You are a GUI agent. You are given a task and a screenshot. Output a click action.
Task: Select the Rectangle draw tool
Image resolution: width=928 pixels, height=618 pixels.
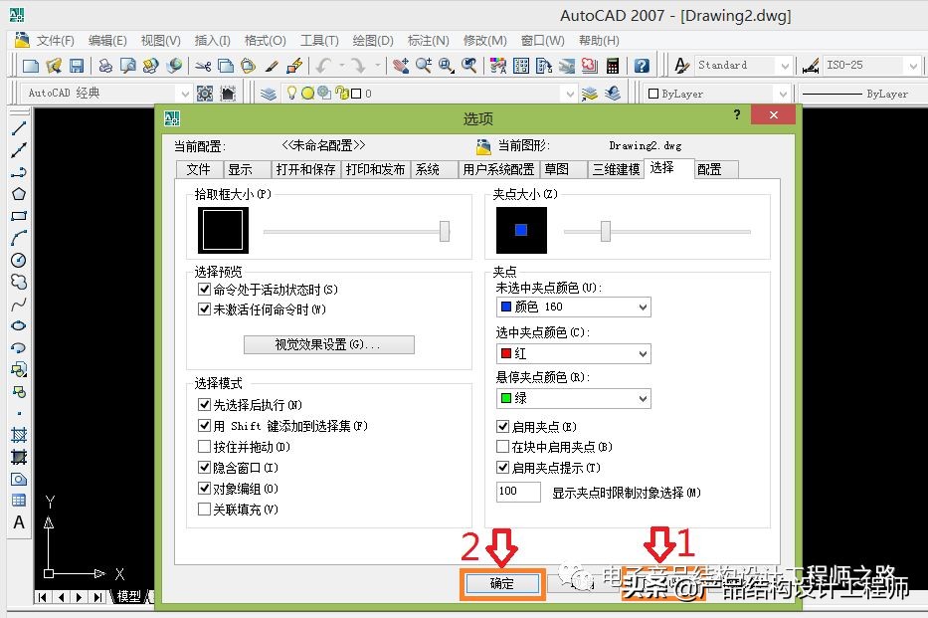coord(19,216)
